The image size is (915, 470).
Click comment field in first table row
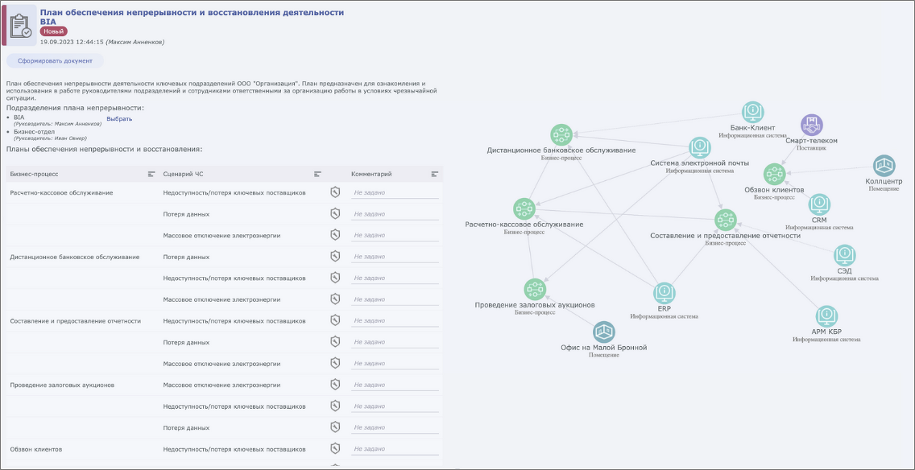[395, 193]
